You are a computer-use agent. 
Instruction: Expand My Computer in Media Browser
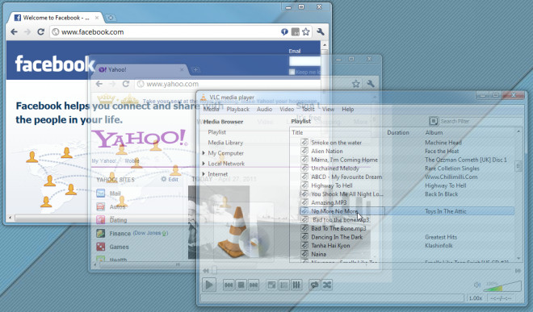204,153
